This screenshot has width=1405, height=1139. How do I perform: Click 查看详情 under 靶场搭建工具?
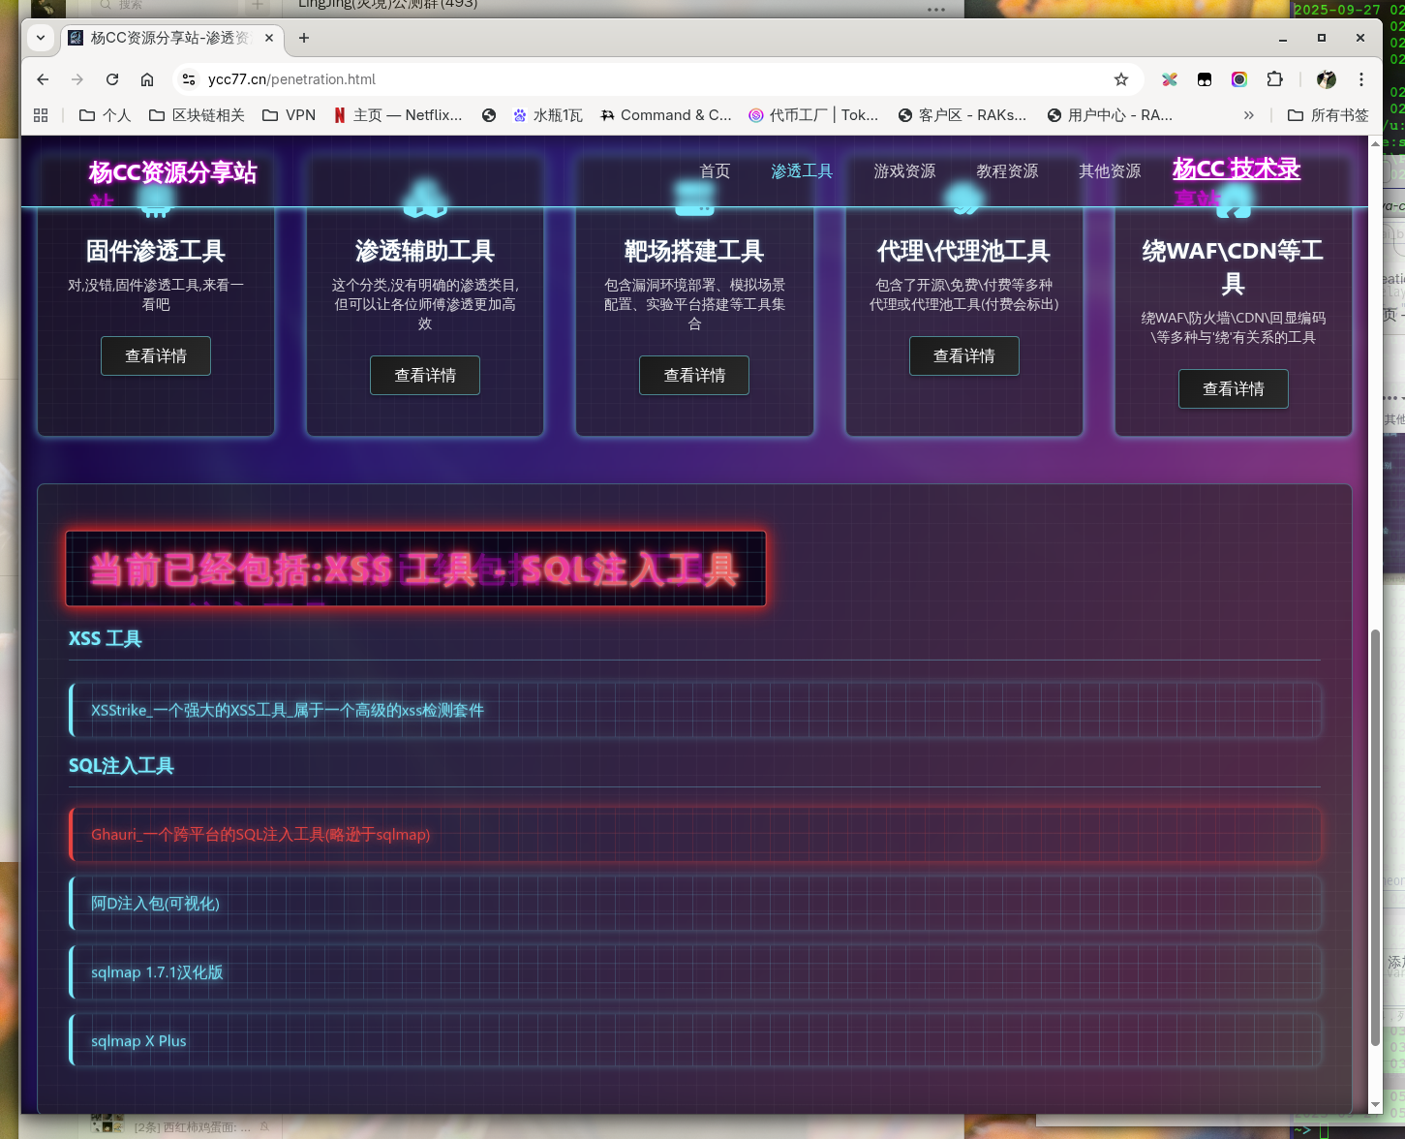point(694,376)
